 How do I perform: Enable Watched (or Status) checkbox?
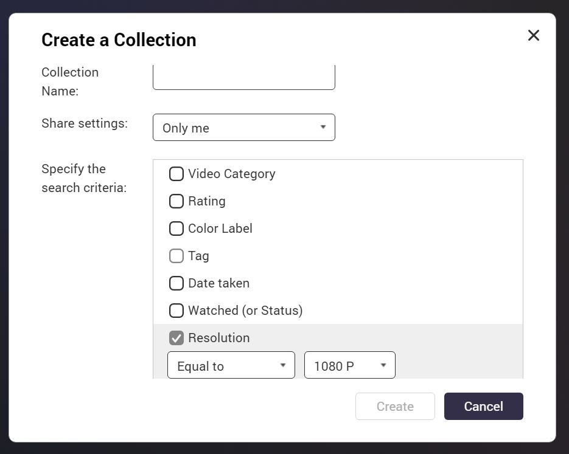[x=176, y=311]
